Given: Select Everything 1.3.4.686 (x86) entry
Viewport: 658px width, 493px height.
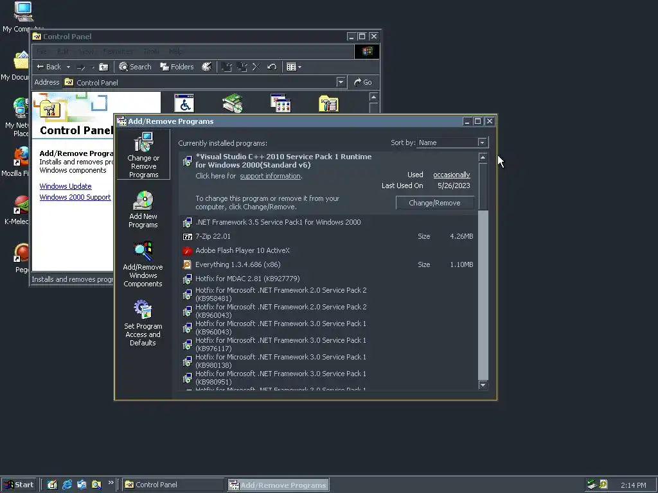Looking at the screenshot, I should pos(328,264).
